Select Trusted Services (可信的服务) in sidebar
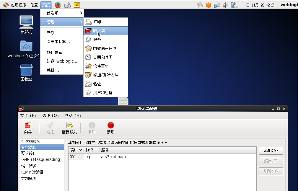Screen dimensions: 298x191 point(31,141)
